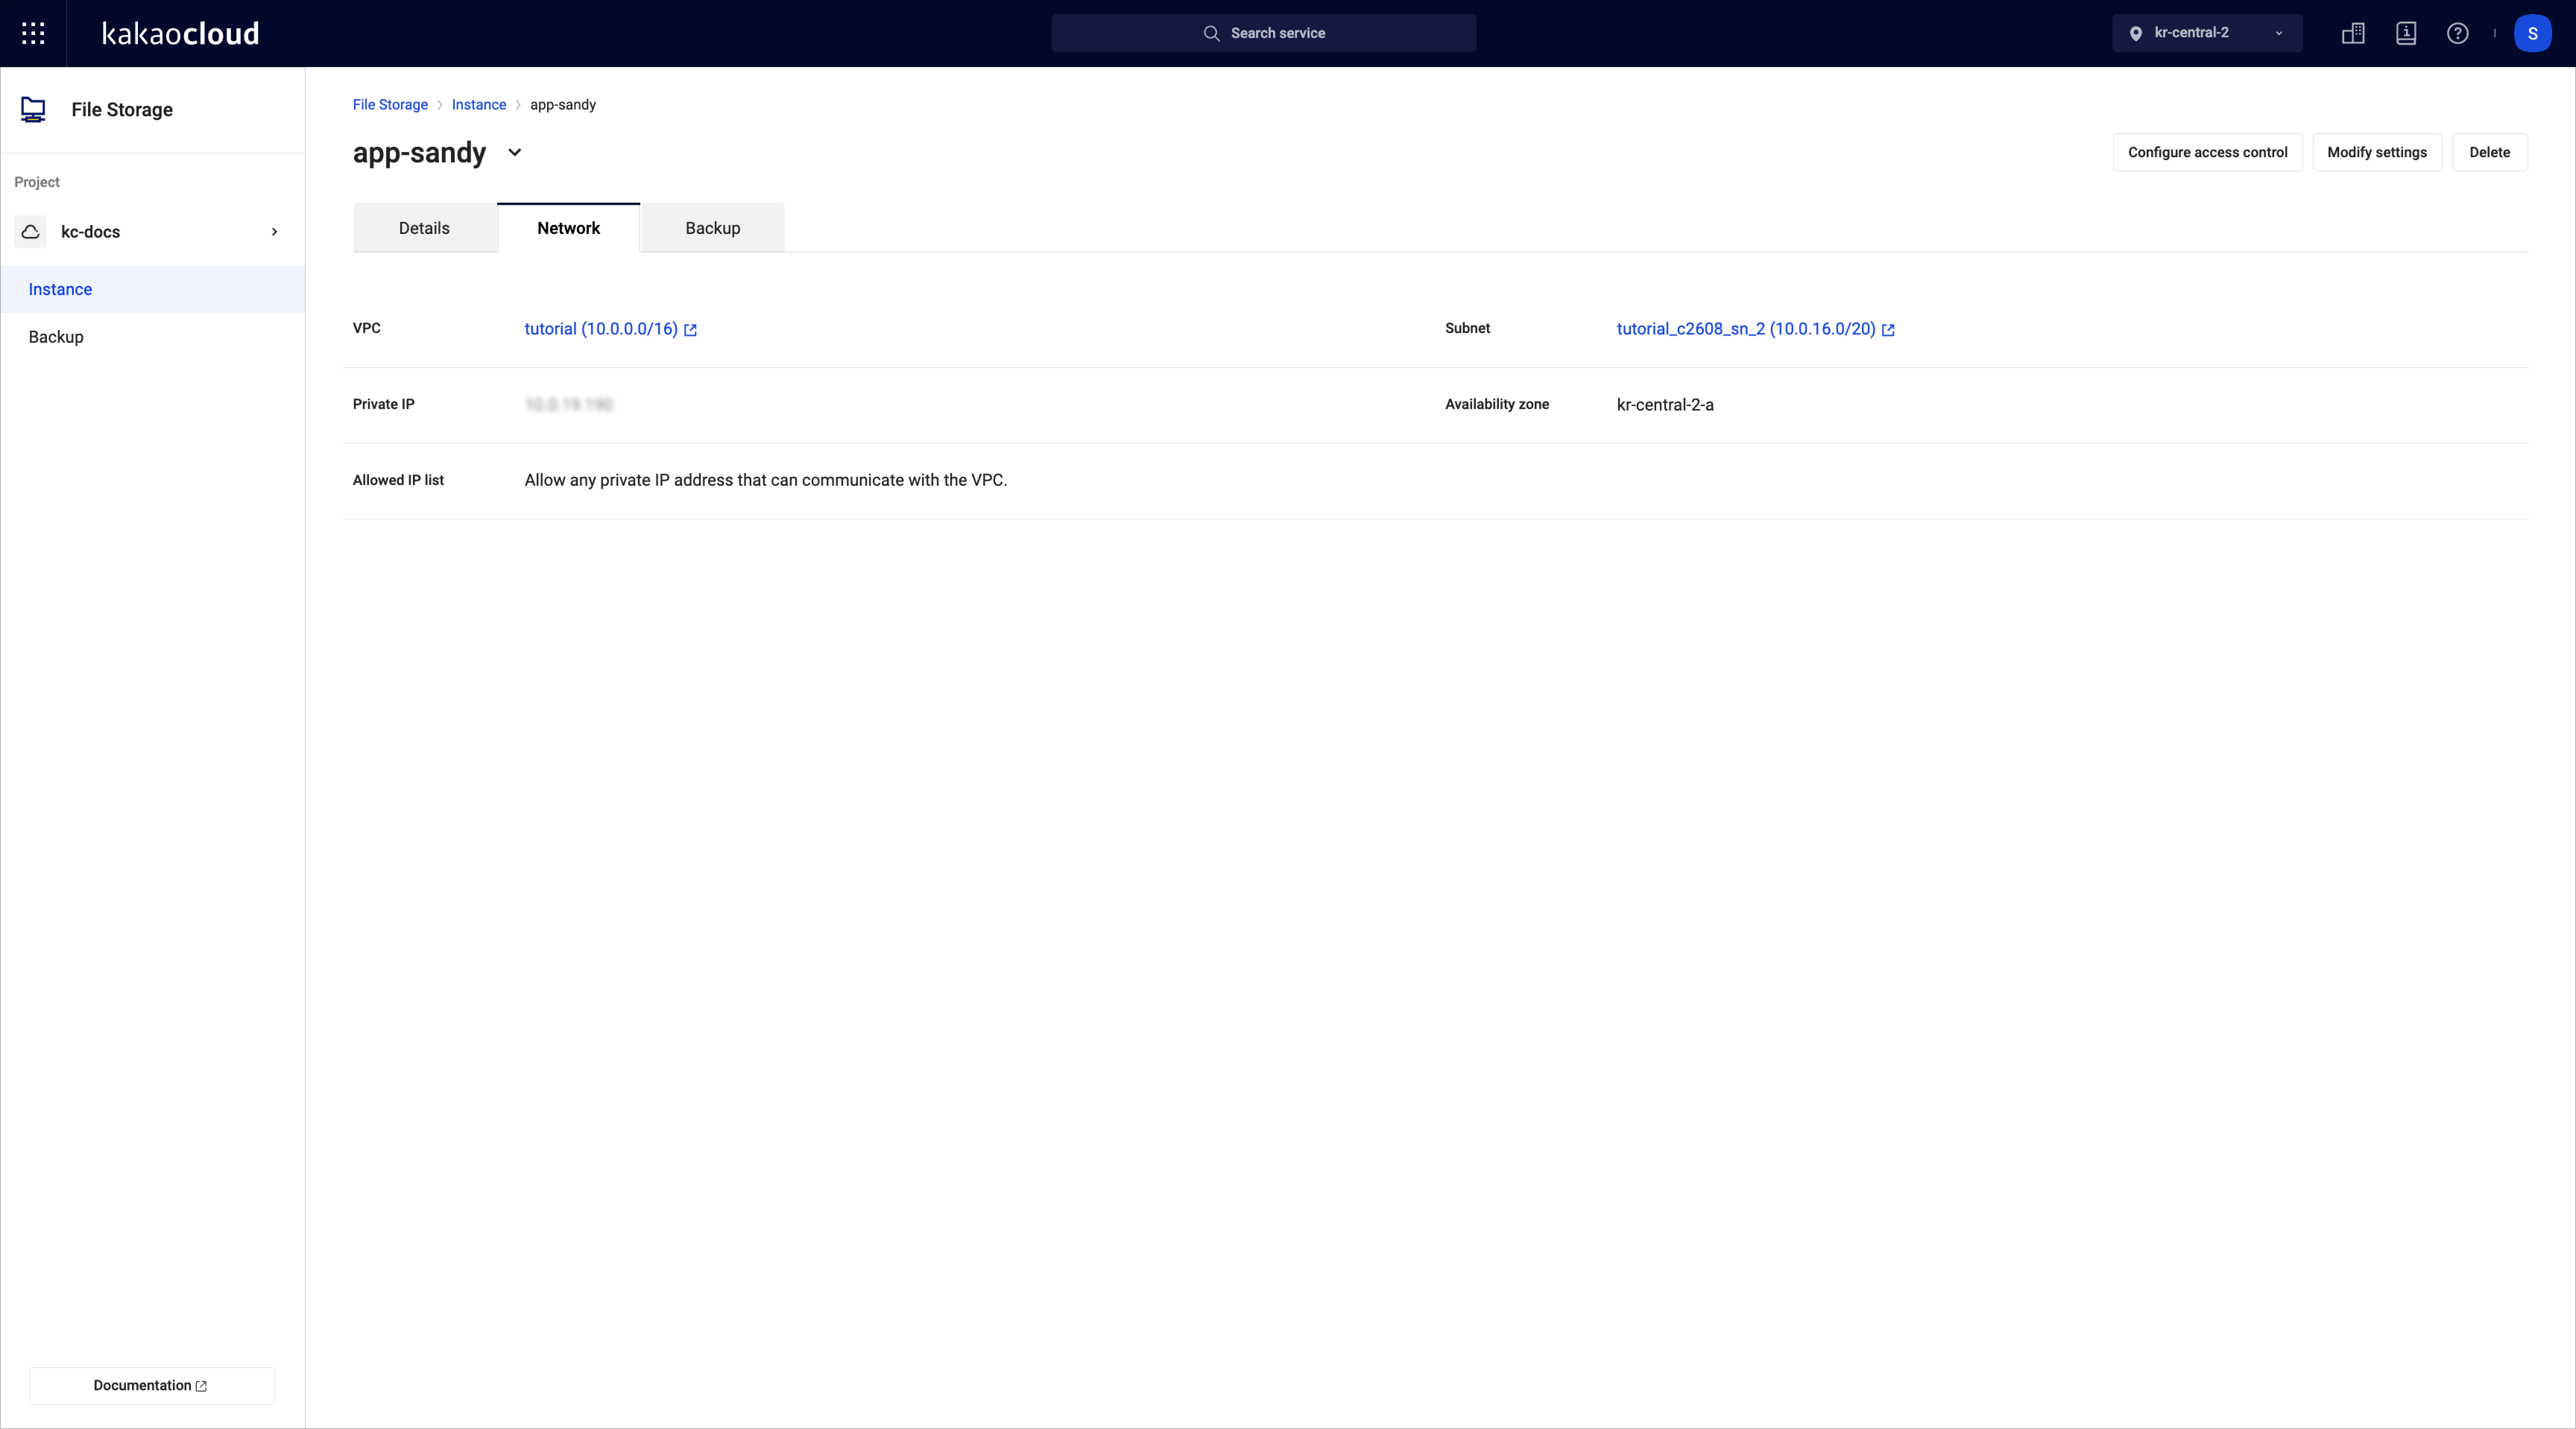
Task: Go to File Storage breadcrumb
Action: [x=390, y=105]
